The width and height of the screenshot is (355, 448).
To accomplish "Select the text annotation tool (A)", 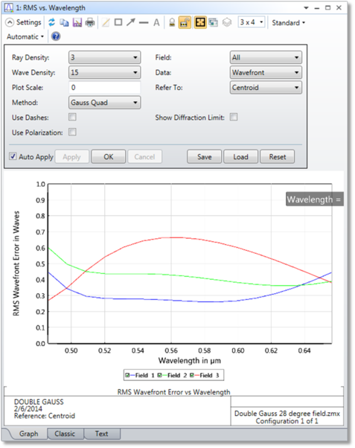I will (156, 22).
